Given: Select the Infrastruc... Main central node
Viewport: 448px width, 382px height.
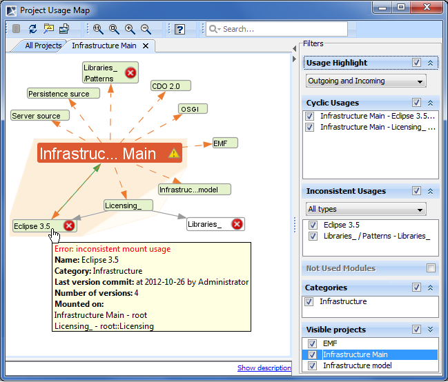Looking at the screenshot, I should (x=110, y=153).
